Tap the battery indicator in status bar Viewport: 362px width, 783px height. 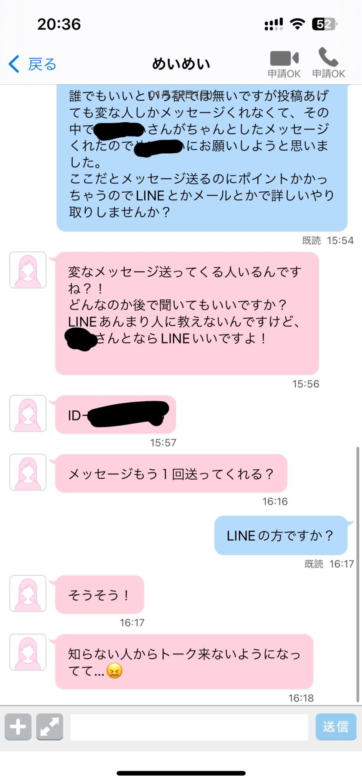325,24
